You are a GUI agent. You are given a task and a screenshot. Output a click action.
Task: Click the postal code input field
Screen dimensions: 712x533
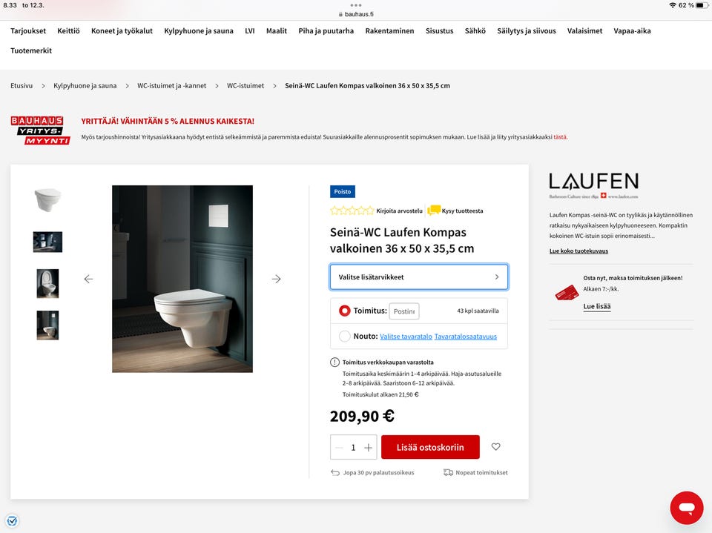click(404, 311)
